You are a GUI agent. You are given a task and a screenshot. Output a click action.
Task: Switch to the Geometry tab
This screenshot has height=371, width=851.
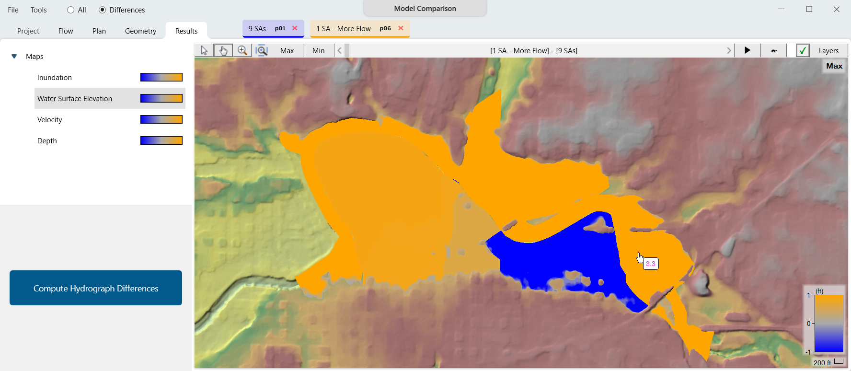click(x=140, y=31)
